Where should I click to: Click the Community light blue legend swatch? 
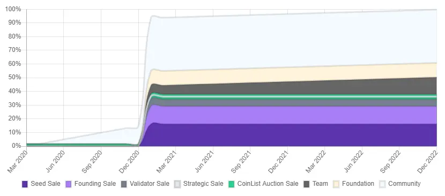[382, 184]
